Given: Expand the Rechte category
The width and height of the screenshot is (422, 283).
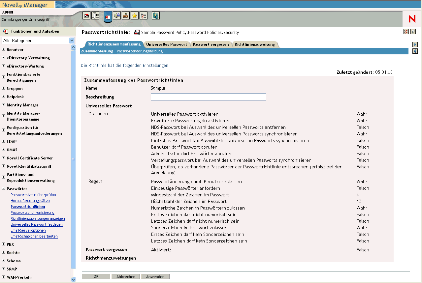Looking at the screenshot, I should click(x=3, y=253).
